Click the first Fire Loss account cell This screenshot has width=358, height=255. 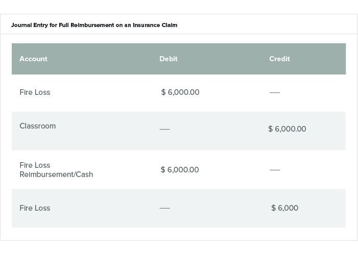pyautogui.click(x=35, y=92)
